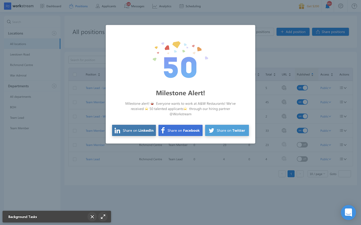Screen dimensions: 361x225
Task: Close the Background Tasks panel
Action: pos(92,217)
